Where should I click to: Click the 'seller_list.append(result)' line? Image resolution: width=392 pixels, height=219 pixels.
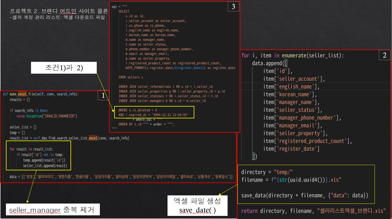point(45,166)
